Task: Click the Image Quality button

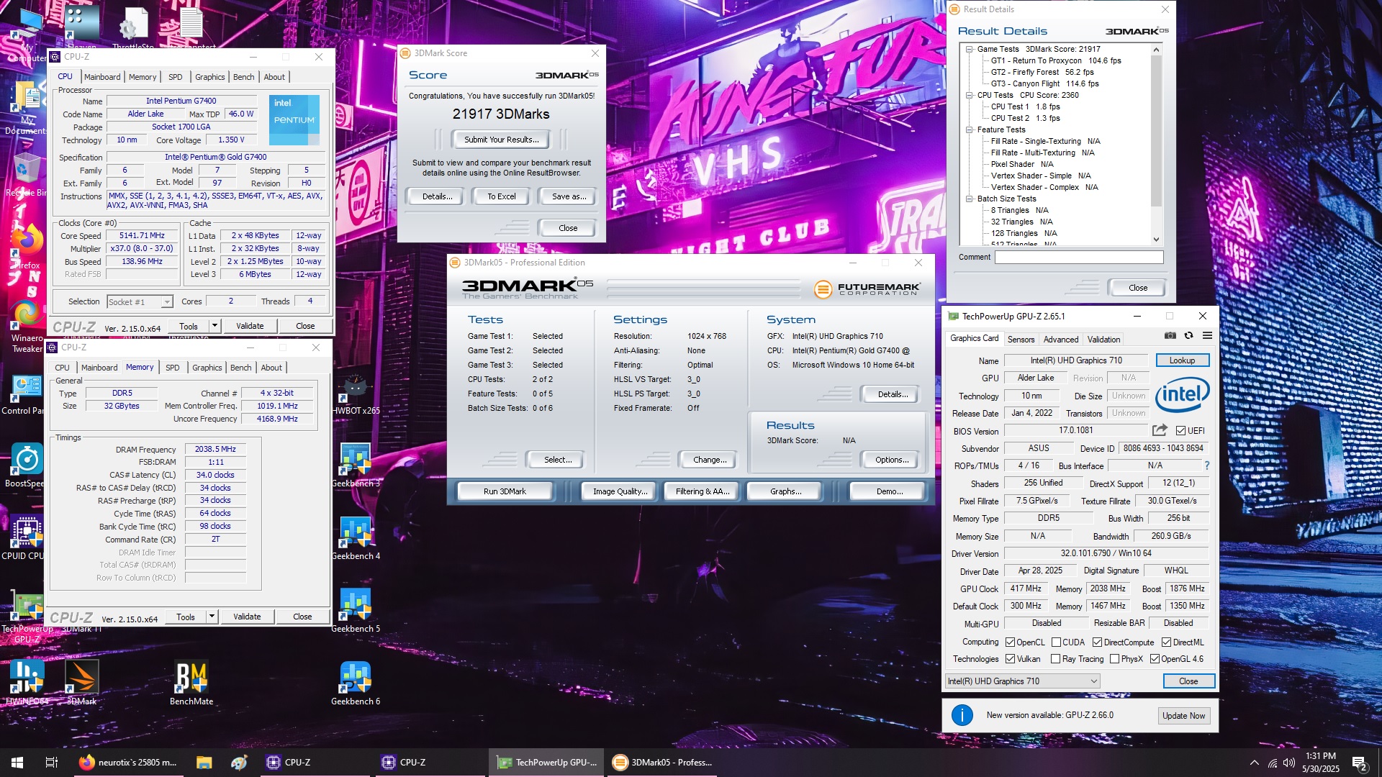Action: pos(620,491)
